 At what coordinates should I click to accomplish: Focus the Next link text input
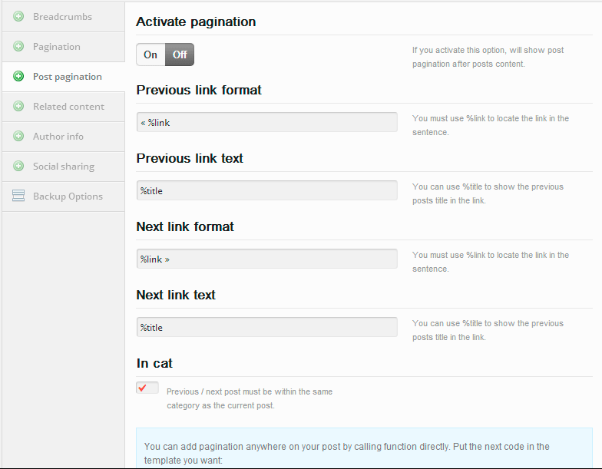[x=267, y=327]
